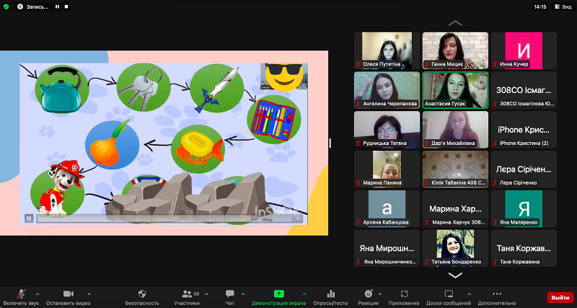Select Юлія Табакіна 408 video tile

(x=455, y=170)
